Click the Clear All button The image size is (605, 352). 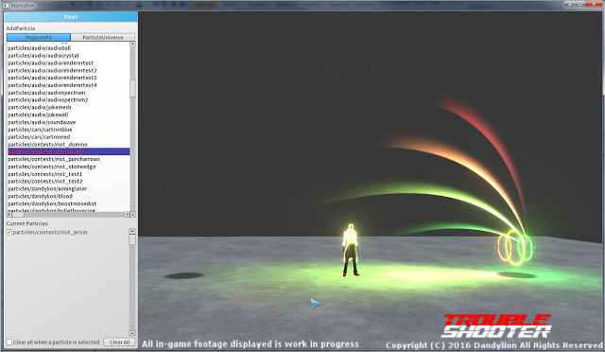tap(119, 343)
